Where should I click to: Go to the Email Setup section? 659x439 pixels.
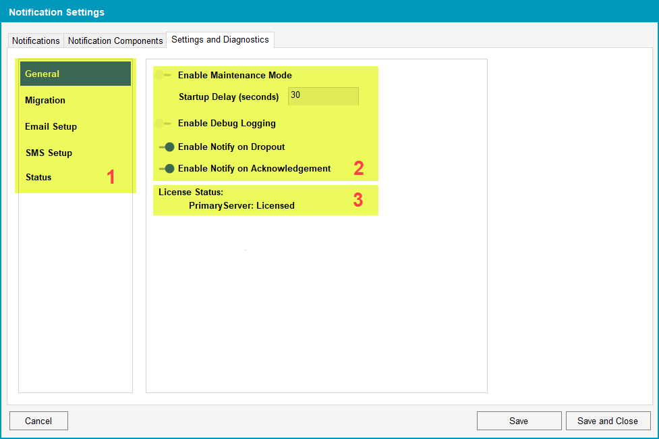tap(51, 126)
